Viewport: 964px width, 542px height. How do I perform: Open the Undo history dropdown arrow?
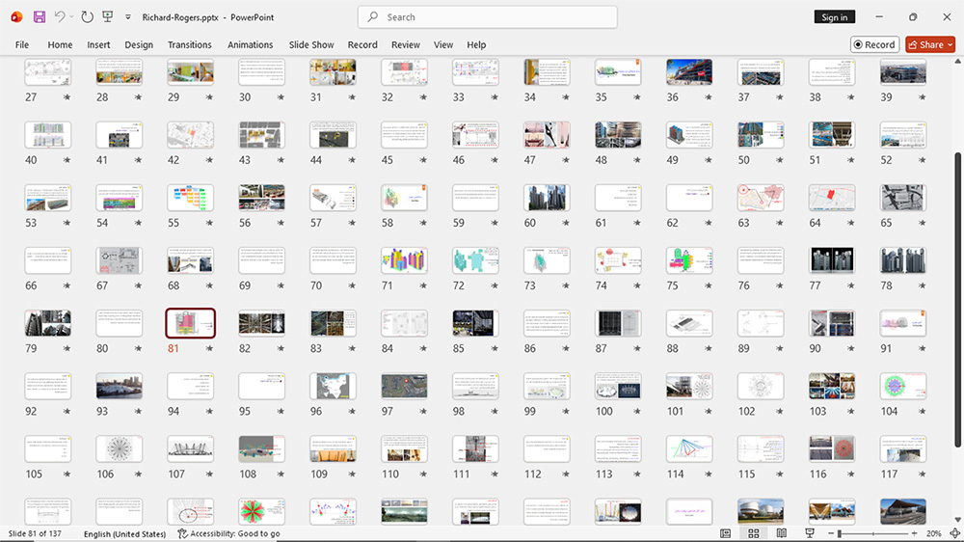[72, 16]
